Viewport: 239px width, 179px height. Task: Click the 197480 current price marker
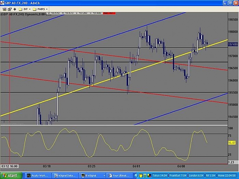point(233,44)
